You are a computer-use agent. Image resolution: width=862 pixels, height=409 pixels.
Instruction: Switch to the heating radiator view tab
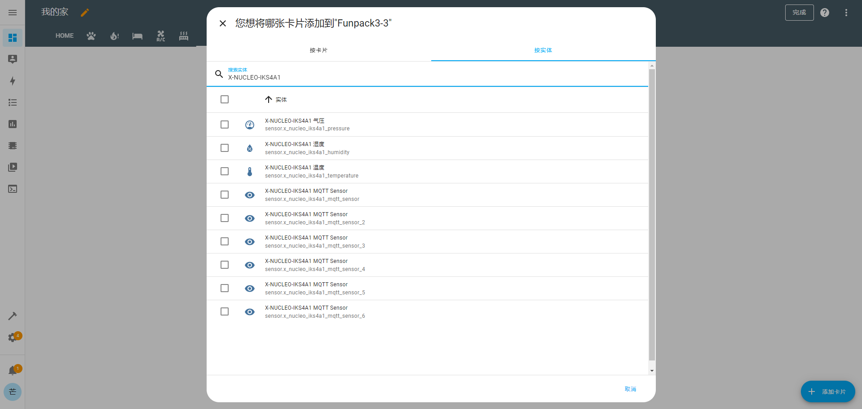(x=184, y=36)
